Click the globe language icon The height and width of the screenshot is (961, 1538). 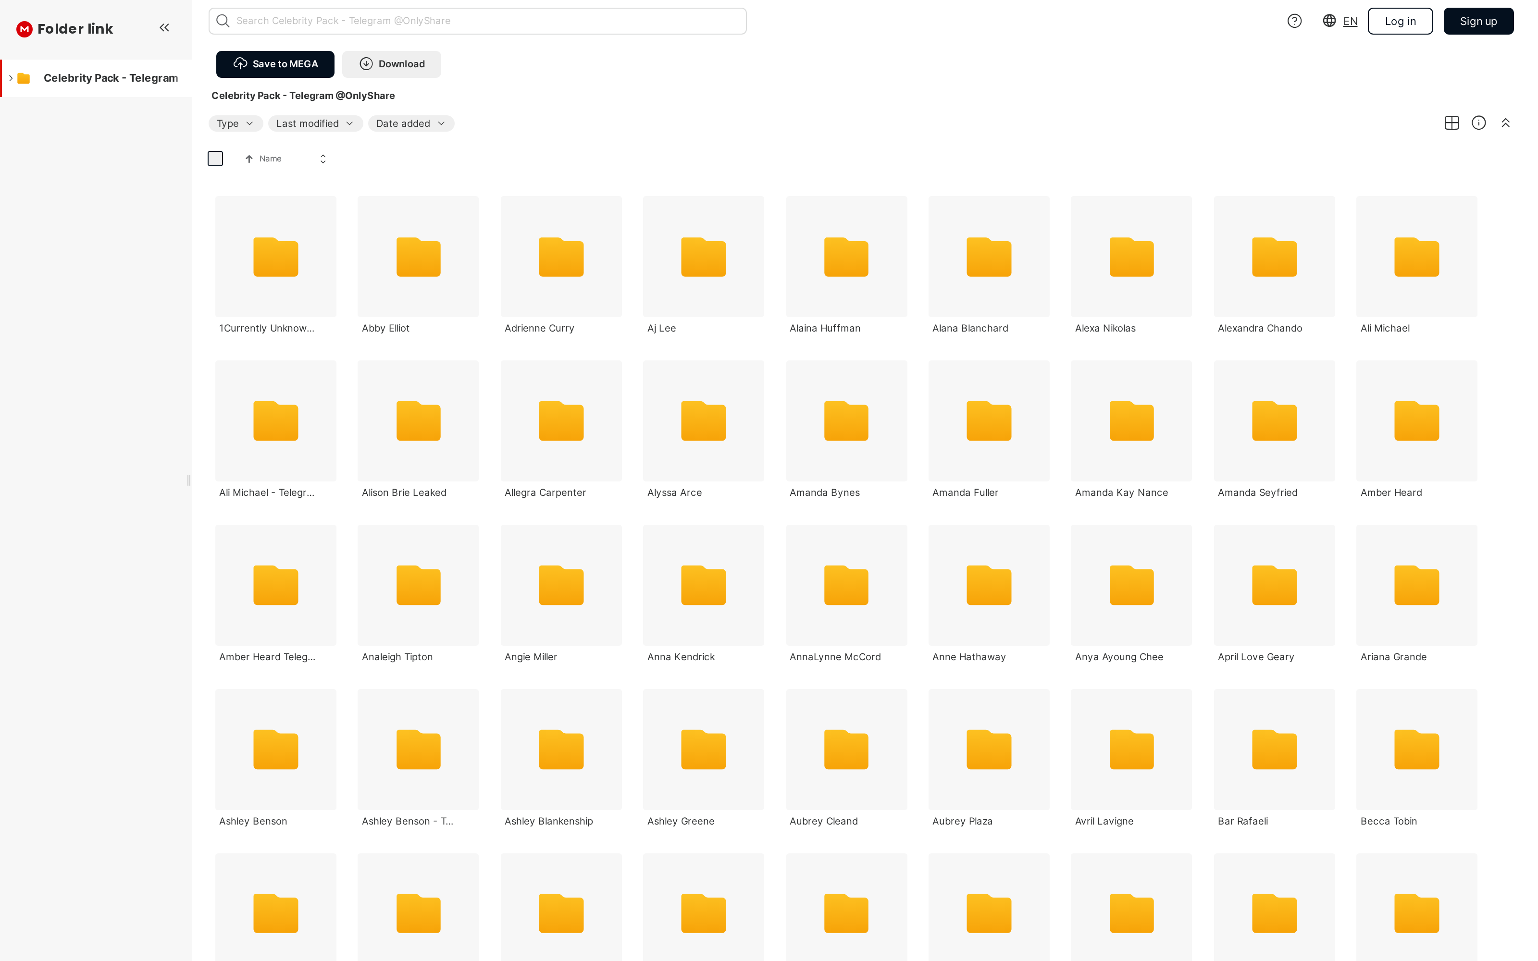pos(1329,21)
